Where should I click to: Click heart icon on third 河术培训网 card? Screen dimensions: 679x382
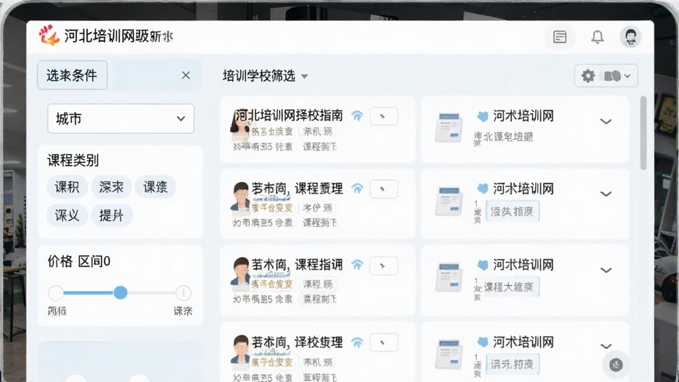pos(483,265)
